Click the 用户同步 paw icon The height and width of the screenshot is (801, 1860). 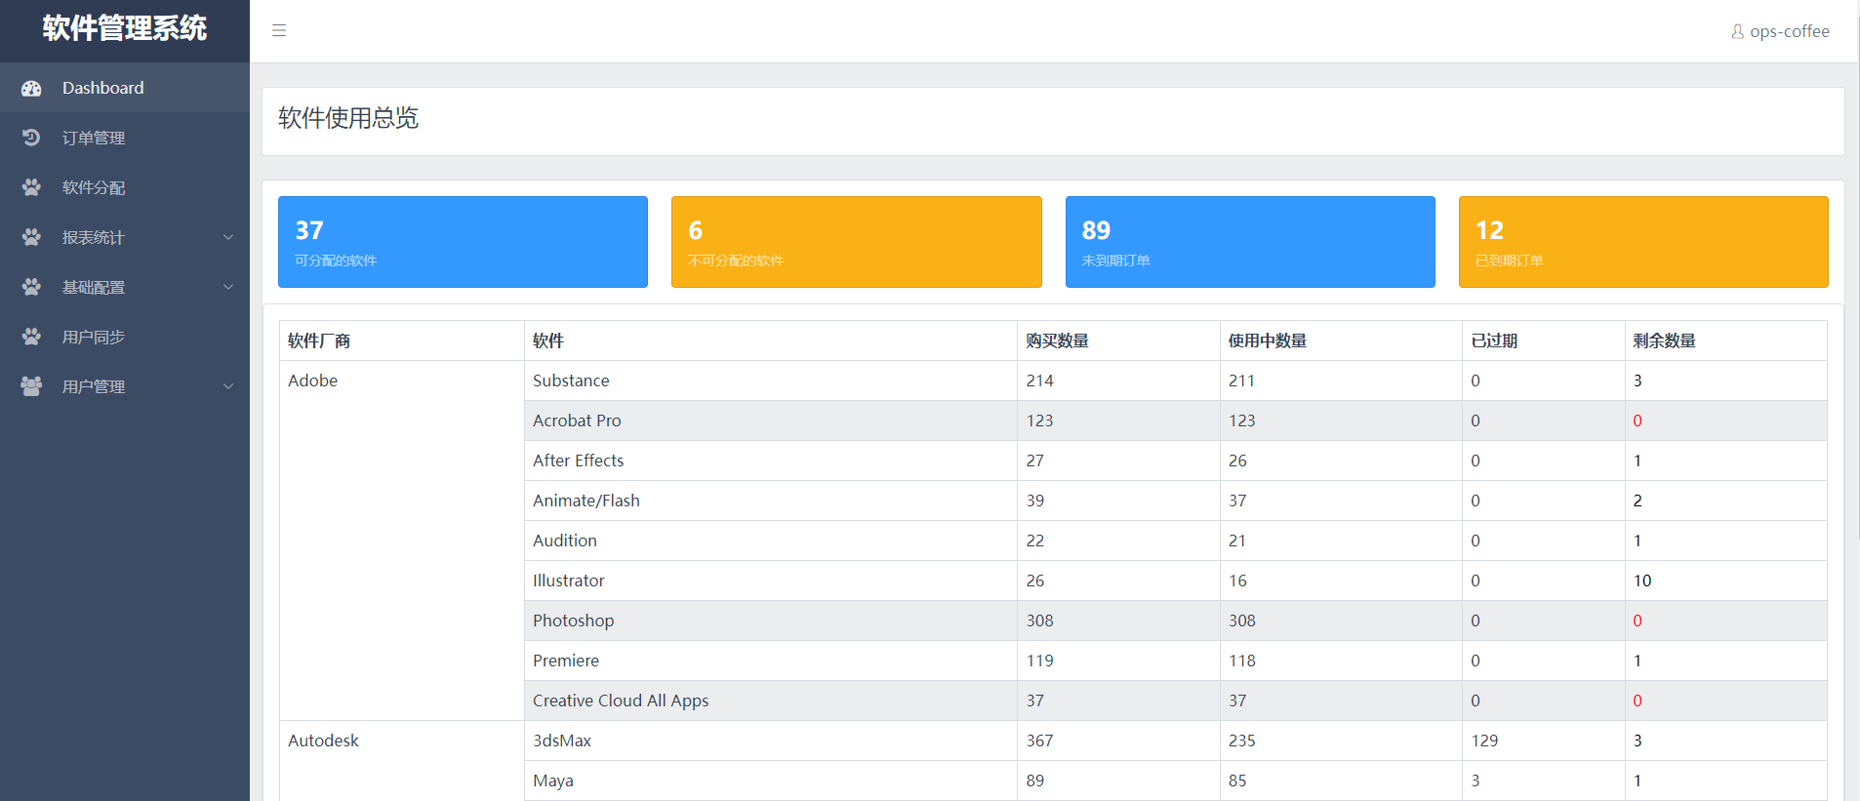coord(31,337)
